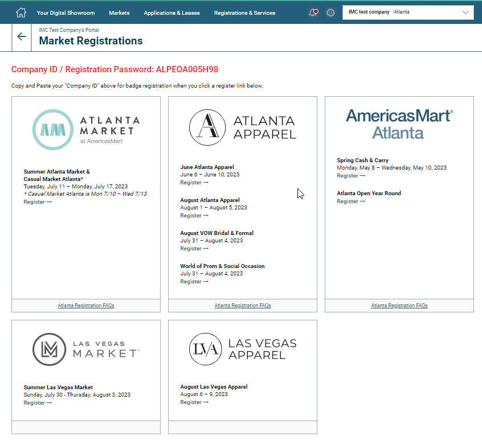Image resolution: width=482 pixels, height=445 pixels.
Task: Open Atlanta Registration FAQs under Atlanta Apparel card
Action: [243, 306]
